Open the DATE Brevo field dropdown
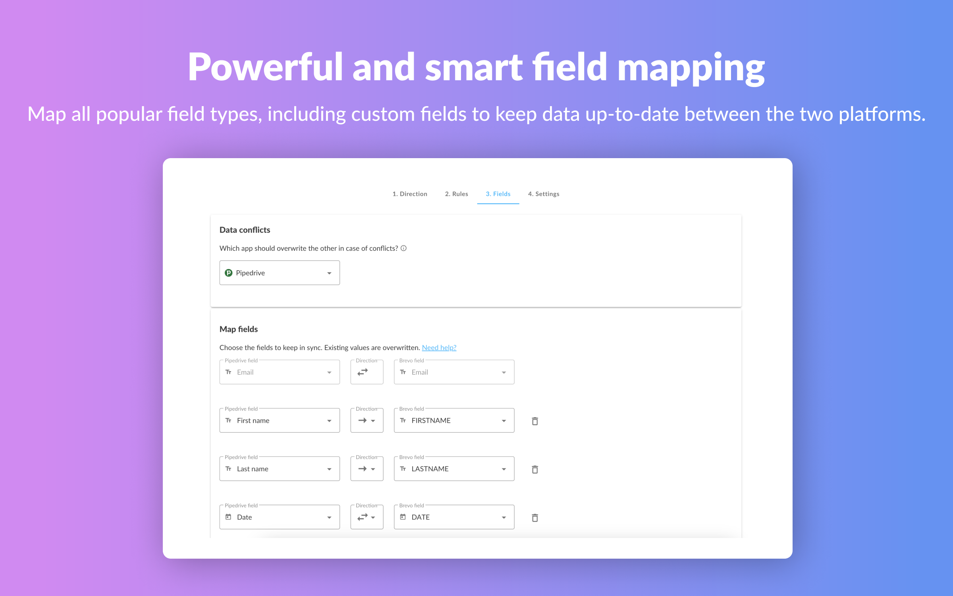Screen dimensions: 953x596 tap(454, 517)
